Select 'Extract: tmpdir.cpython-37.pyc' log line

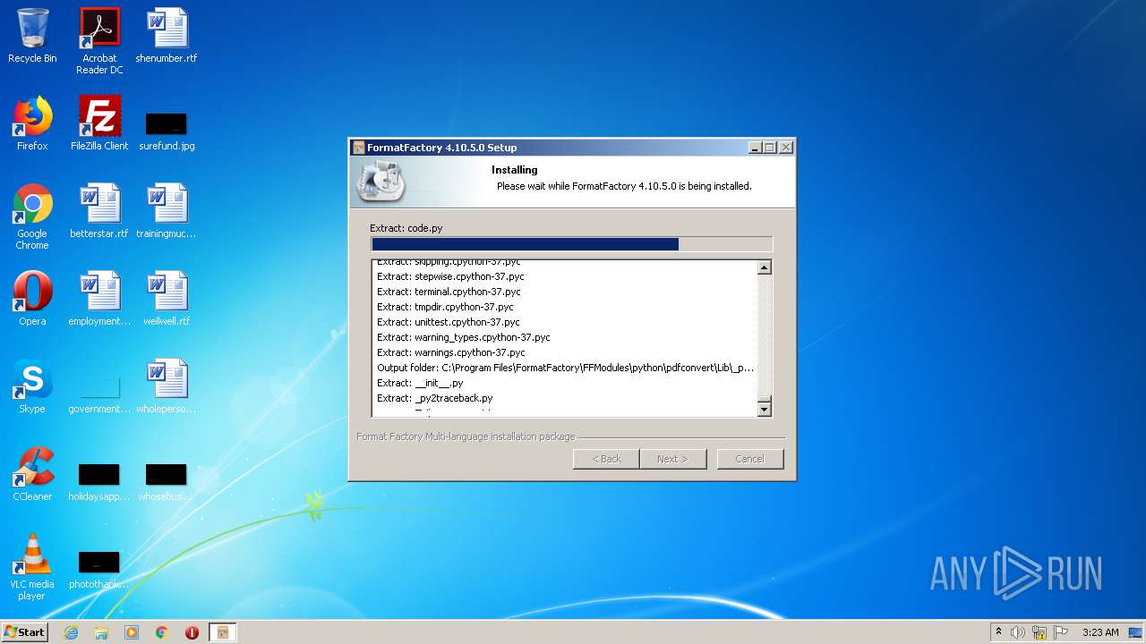pos(445,307)
